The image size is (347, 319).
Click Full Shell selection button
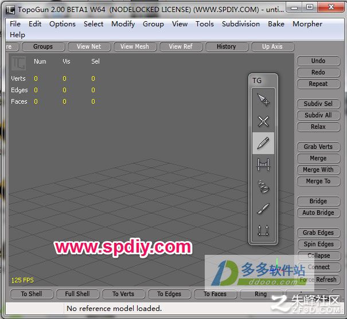tap(77, 294)
